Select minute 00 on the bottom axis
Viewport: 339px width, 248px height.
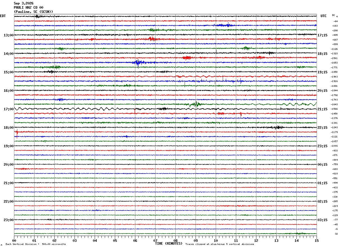tap(14, 240)
